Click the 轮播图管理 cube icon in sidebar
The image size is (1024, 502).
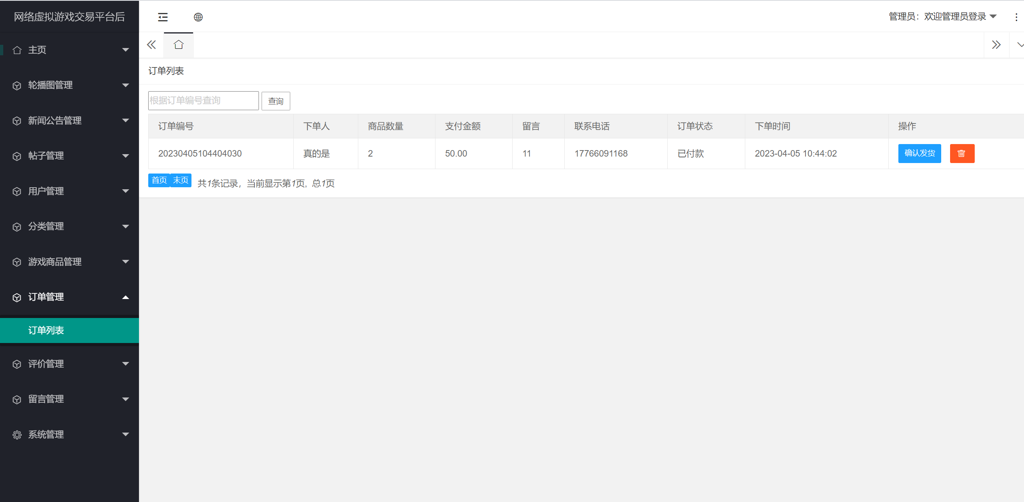tap(17, 85)
